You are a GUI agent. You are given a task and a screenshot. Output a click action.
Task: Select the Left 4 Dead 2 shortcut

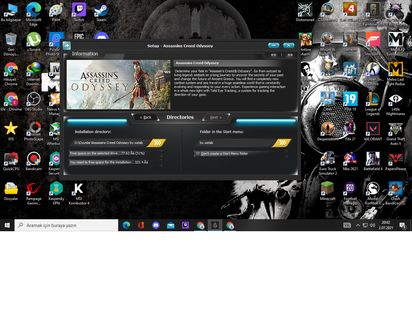[350, 12]
